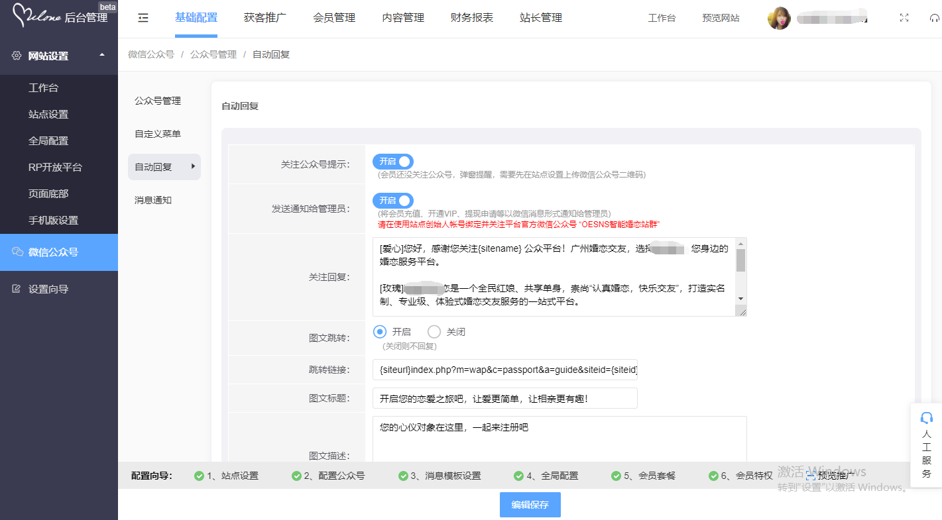942x520 pixels.
Task: Open the 站长管理 top tab
Action: pos(541,18)
